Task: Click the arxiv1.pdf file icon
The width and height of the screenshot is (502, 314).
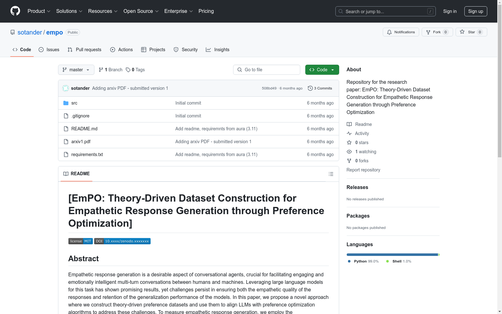Action: [x=66, y=142]
